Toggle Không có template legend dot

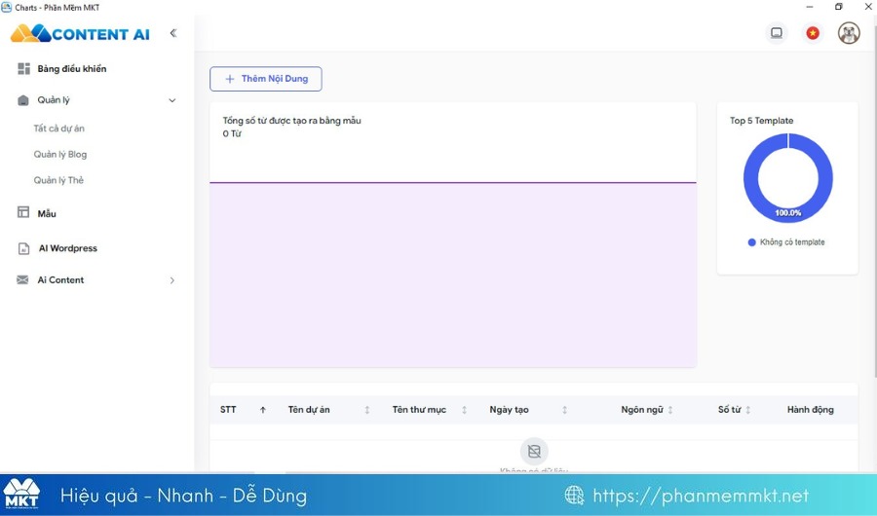(x=751, y=242)
